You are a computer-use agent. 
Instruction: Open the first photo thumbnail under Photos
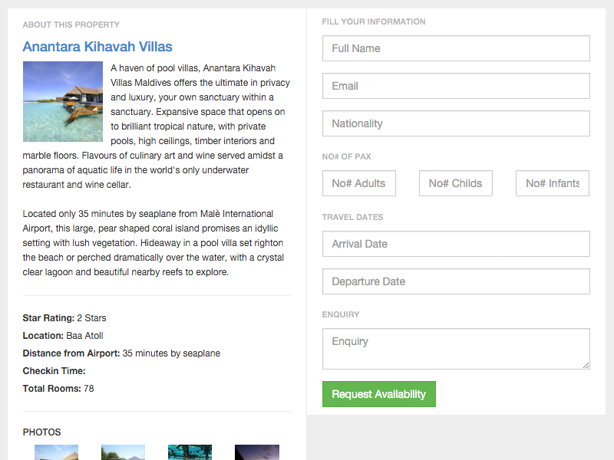tap(56, 452)
